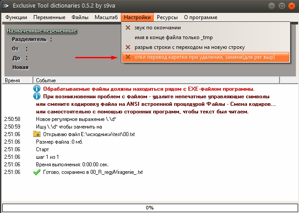Viewport: 299px width, 213px height.
Task: Click the blue info icon on the first warning line
Action: pos(37,89)
